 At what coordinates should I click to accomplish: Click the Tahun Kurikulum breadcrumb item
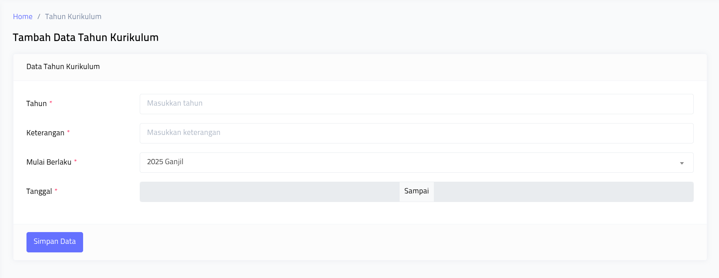click(x=73, y=17)
